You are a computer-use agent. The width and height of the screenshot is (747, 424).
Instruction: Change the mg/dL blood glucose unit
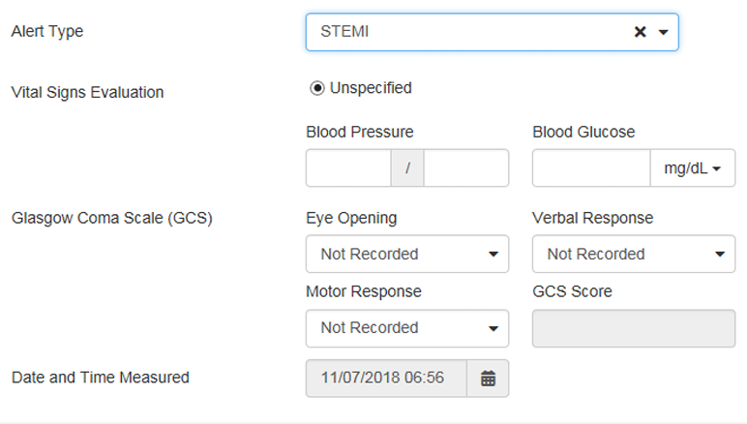point(693,168)
